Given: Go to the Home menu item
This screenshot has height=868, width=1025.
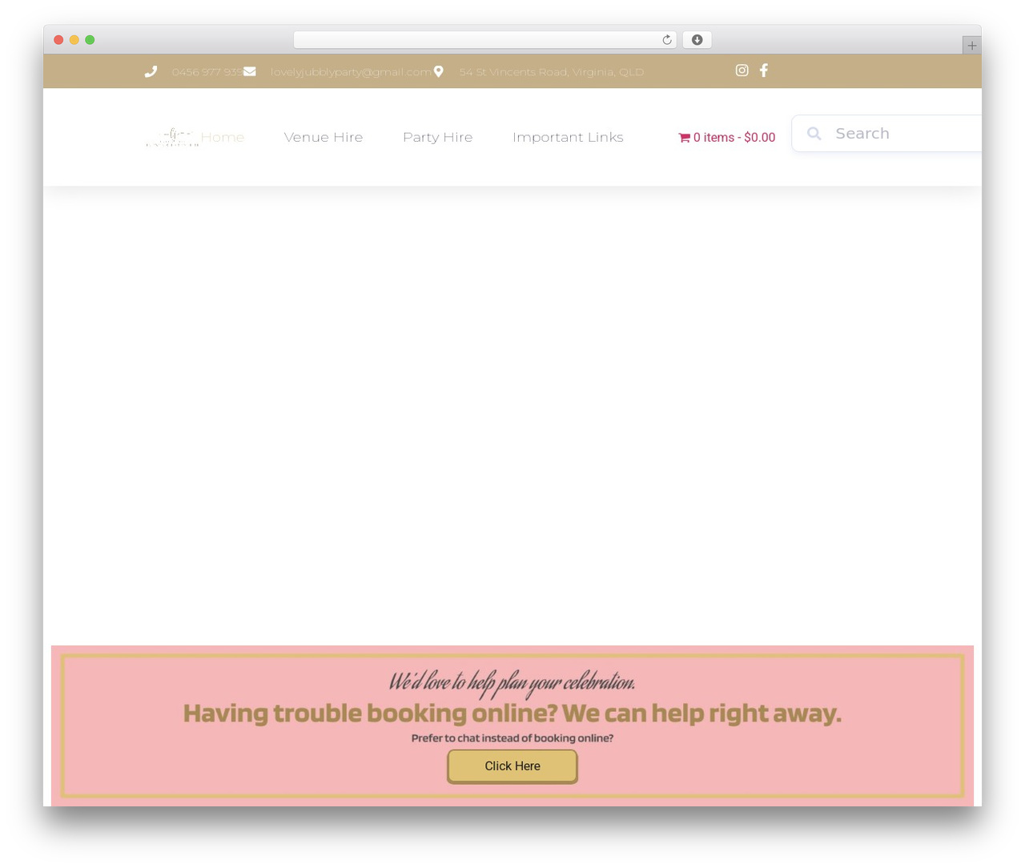Looking at the screenshot, I should 223,137.
